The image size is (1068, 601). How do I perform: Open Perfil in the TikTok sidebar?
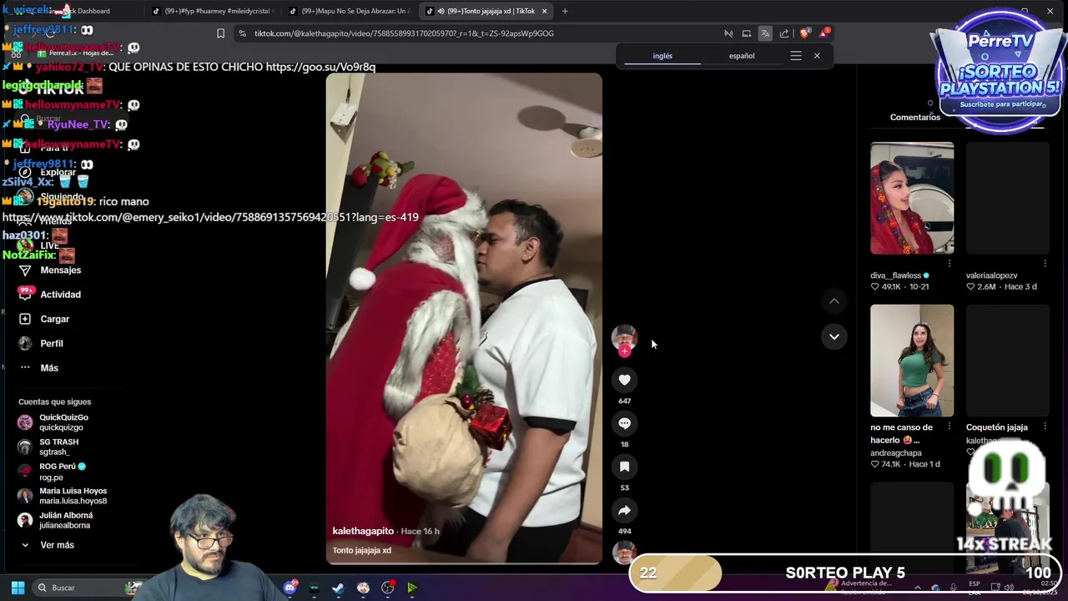tap(41, 343)
